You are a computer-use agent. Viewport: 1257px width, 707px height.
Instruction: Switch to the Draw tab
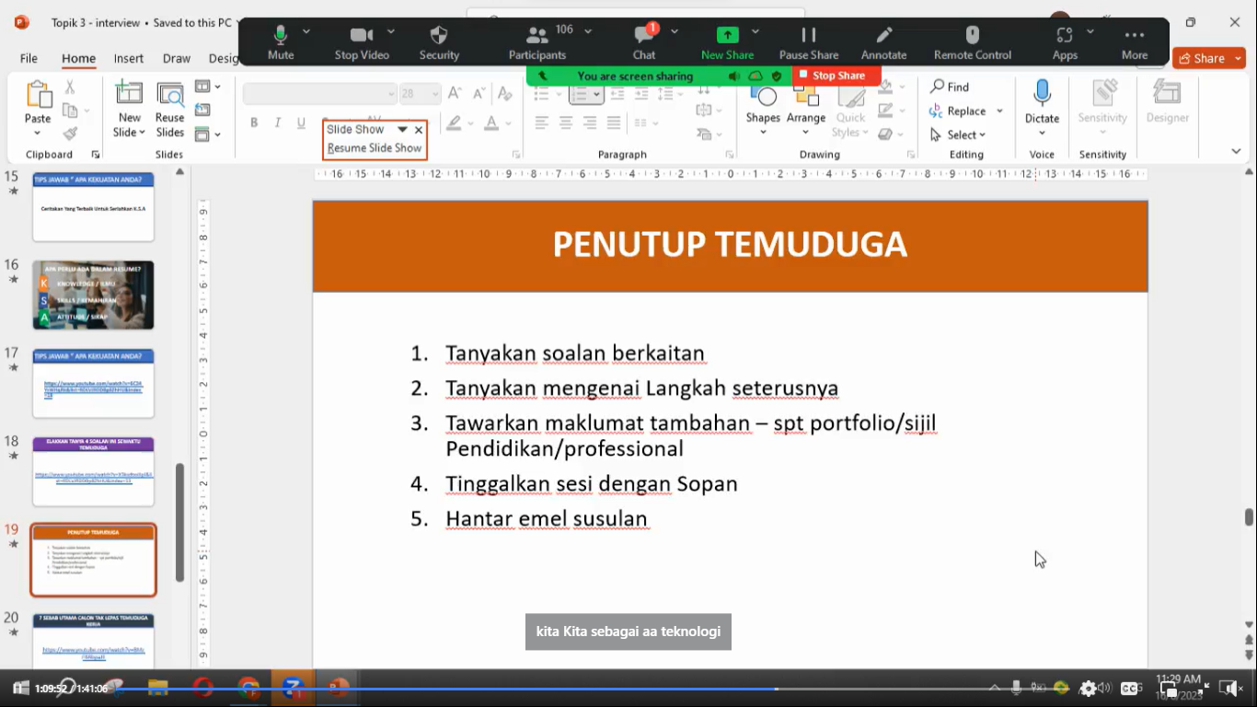177,58
